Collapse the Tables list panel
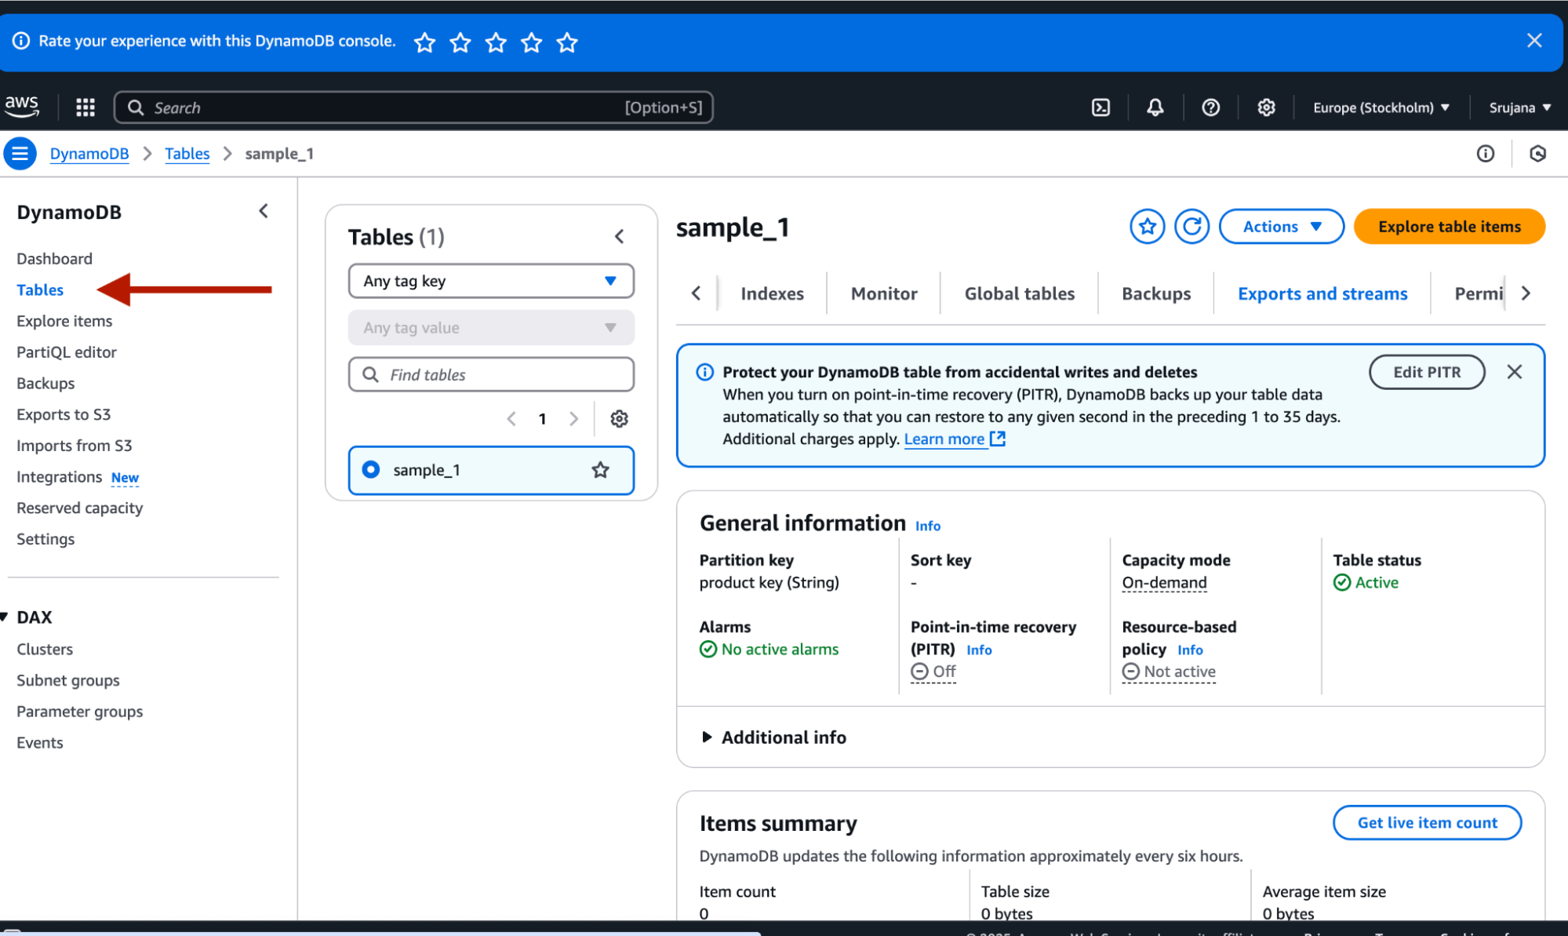This screenshot has height=936, width=1568. tap(619, 236)
